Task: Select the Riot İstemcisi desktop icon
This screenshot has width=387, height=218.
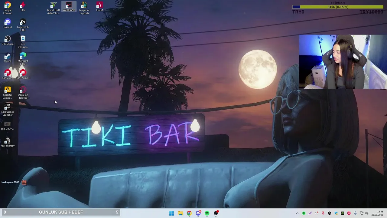Action: point(23,74)
